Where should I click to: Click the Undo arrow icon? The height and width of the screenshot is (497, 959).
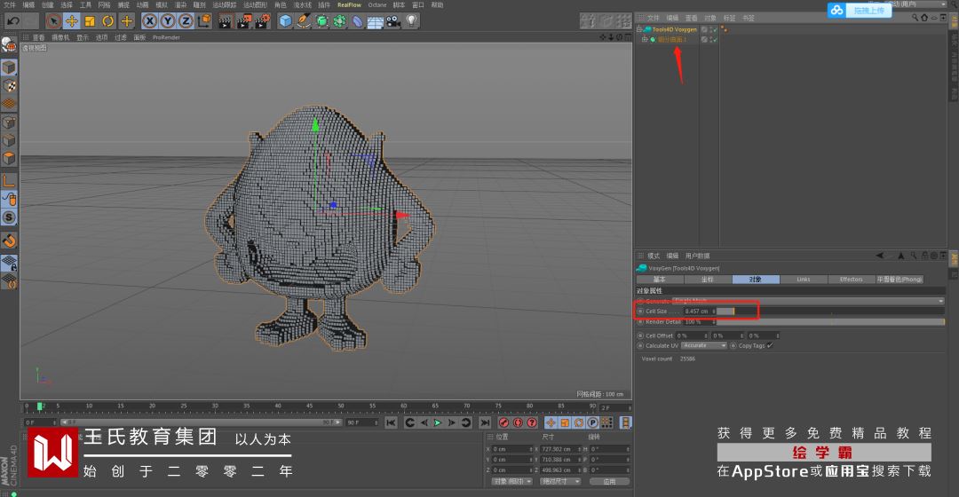12,20
